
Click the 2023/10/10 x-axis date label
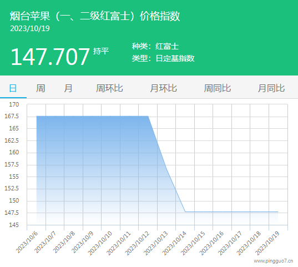[x=99, y=243]
